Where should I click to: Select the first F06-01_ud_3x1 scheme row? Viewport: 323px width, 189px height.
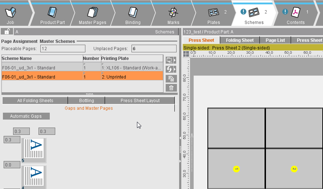point(43,68)
